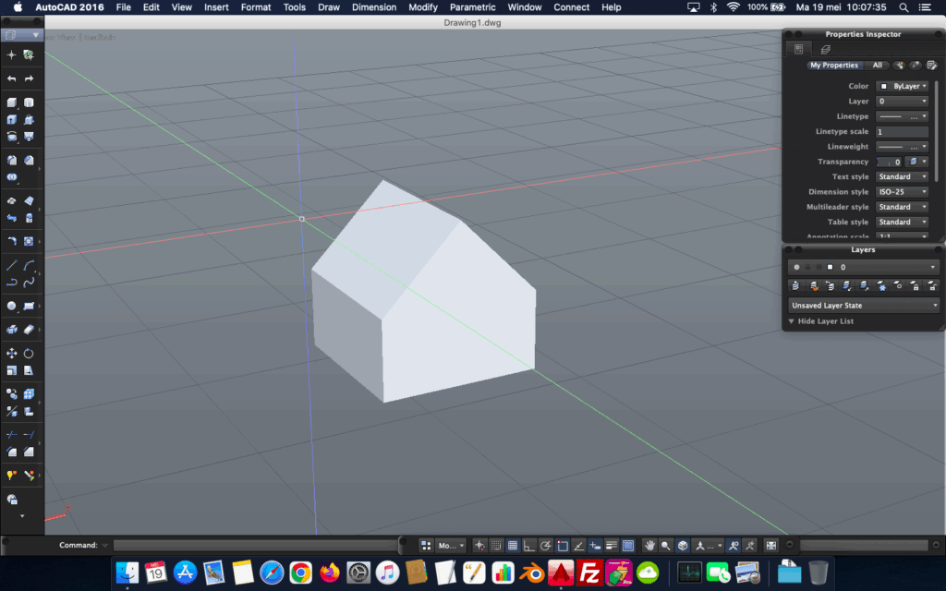
Task: Open the Spotlight search icon in the menu bar
Action: (903, 7)
